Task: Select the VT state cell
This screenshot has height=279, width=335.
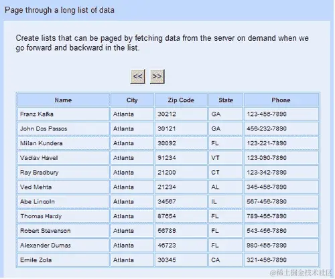Action: click(x=226, y=158)
